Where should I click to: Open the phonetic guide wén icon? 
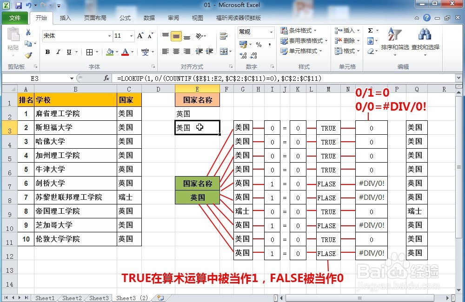click(x=145, y=52)
